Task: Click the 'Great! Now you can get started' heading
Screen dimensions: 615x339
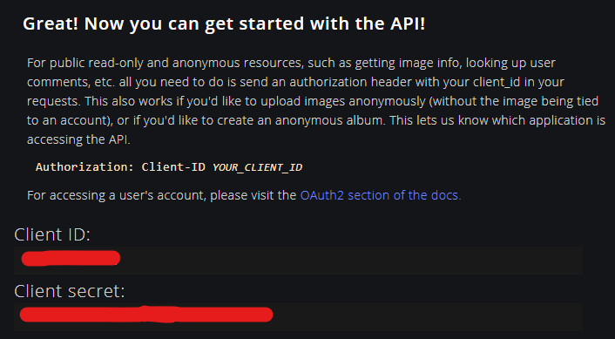Action: 224,24
